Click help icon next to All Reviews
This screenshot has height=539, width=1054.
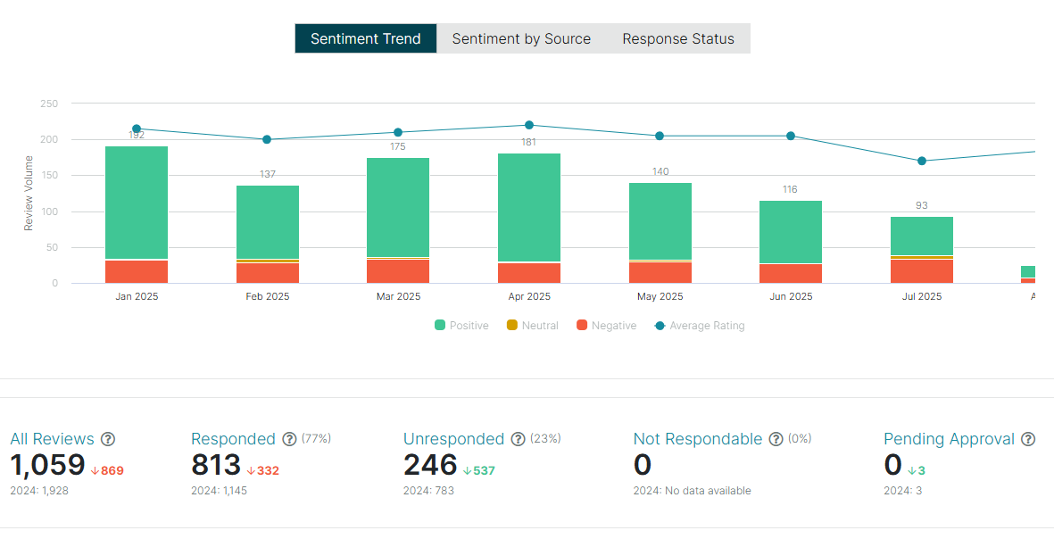[x=108, y=440]
